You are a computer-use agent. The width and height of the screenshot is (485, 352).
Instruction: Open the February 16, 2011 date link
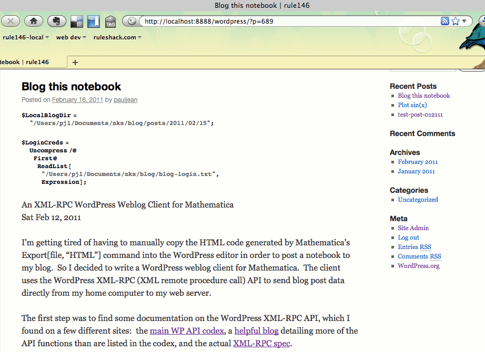coord(77,100)
